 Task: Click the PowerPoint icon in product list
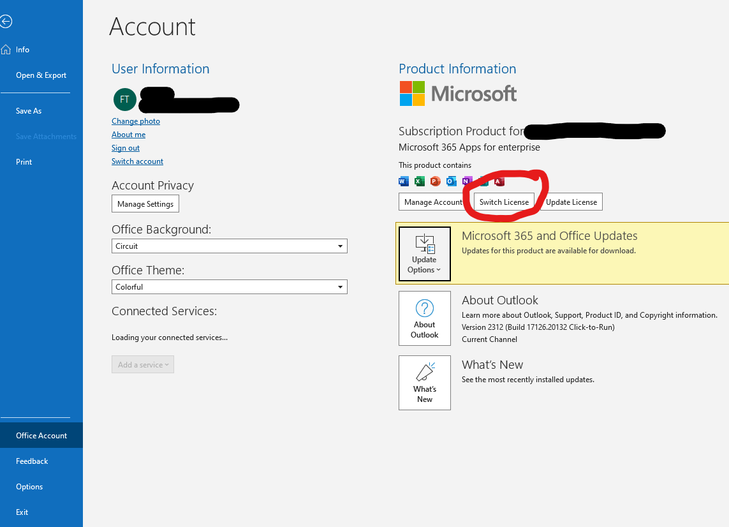(x=435, y=181)
